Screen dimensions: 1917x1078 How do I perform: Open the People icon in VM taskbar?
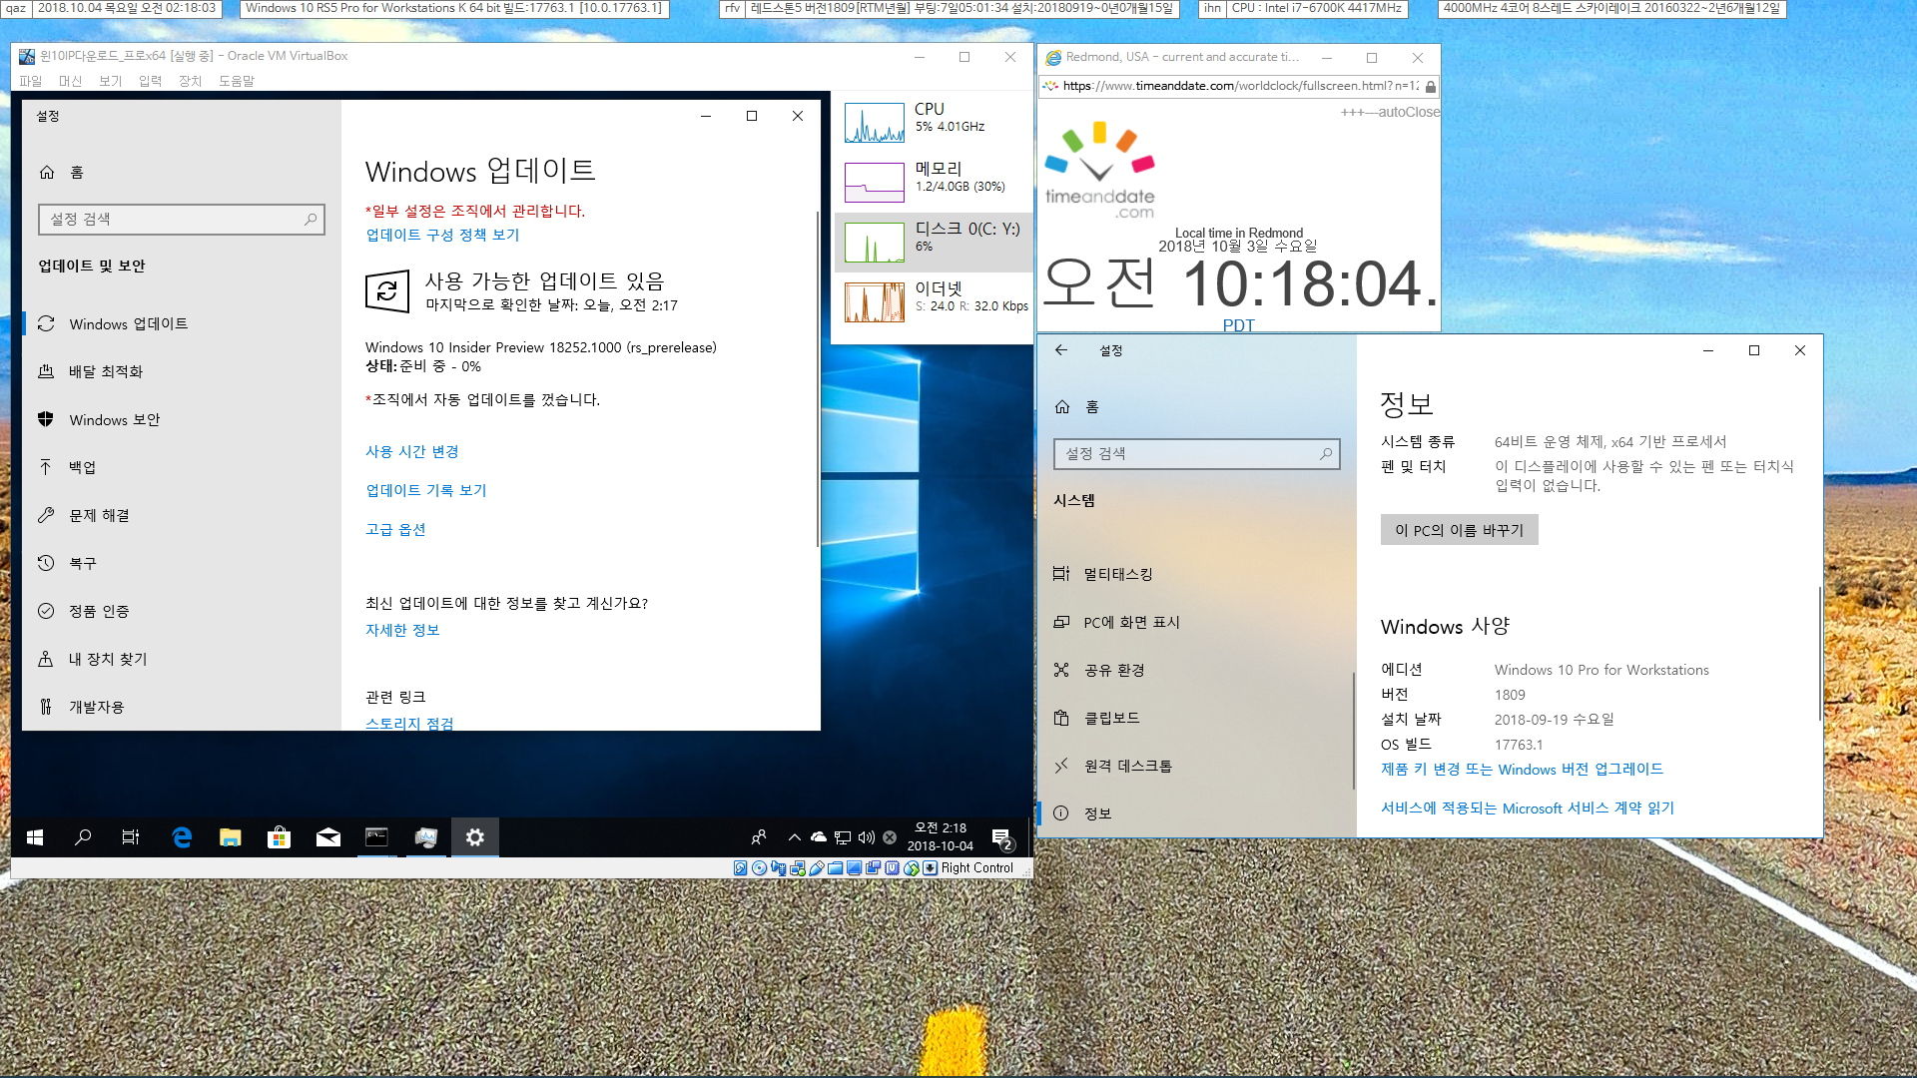(759, 837)
